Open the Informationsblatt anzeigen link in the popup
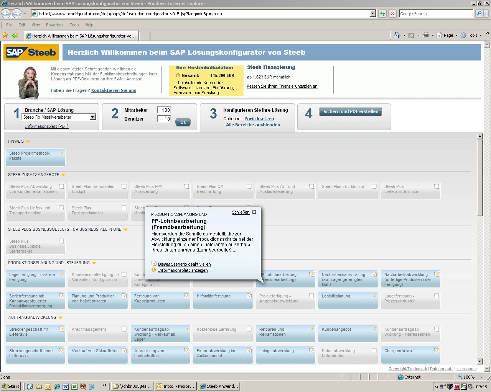The width and height of the screenshot is (491, 392). [x=183, y=270]
